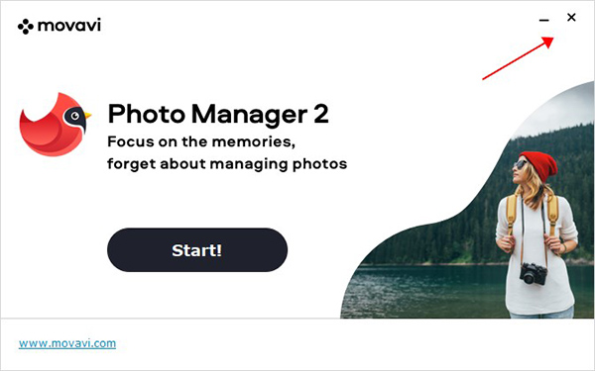The height and width of the screenshot is (371, 595).
Task: Open the www.movavi.com link
Action: [x=67, y=343]
